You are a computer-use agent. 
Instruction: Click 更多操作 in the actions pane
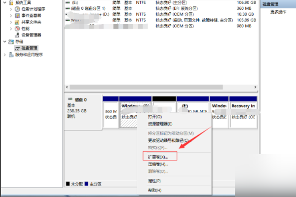coord(279,11)
